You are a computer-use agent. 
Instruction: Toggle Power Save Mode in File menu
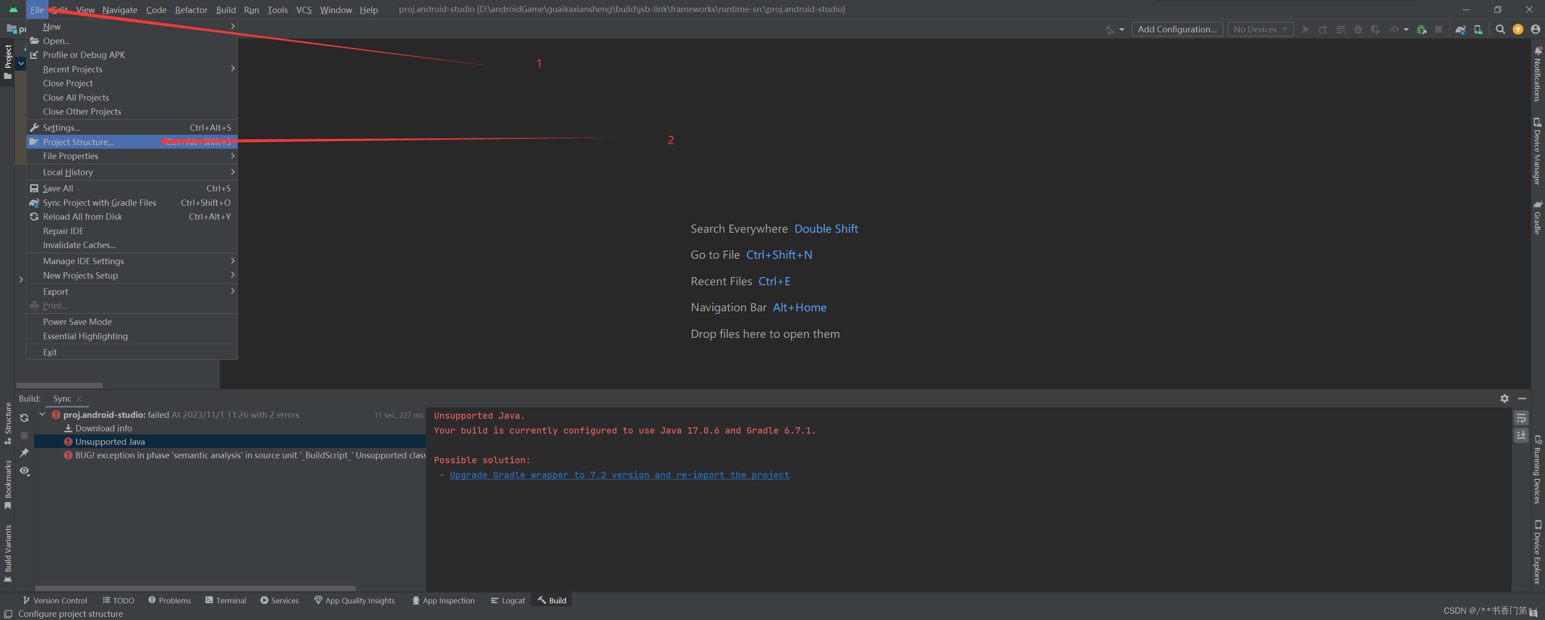77,322
